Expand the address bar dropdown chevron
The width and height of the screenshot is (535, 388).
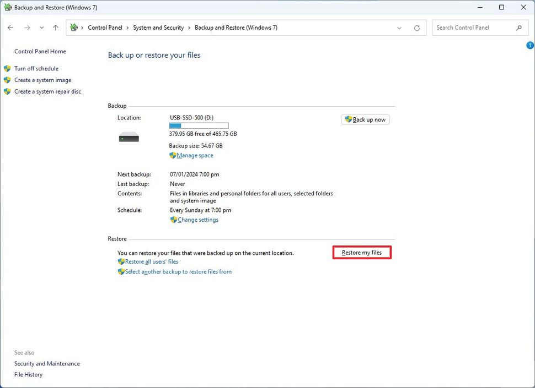(399, 27)
